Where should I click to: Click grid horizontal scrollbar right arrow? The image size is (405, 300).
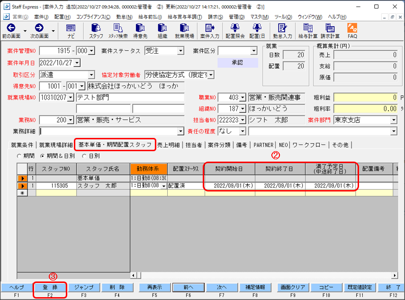(x=395, y=275)
